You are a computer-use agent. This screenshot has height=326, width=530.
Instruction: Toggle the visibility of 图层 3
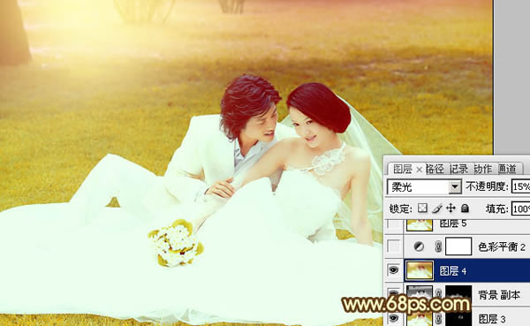[393, 318]
